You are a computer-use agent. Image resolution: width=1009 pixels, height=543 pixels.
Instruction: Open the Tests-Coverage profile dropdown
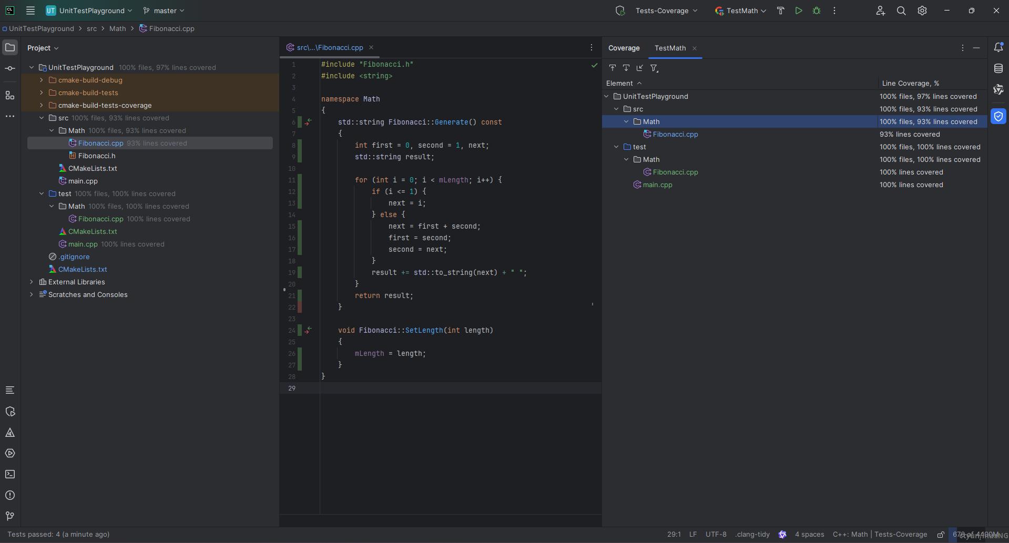666,11
